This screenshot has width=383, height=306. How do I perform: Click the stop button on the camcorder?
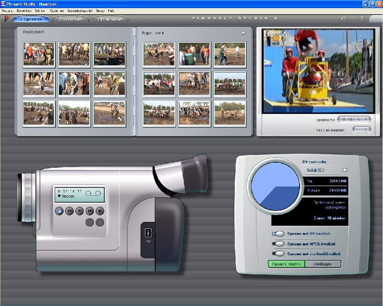click(x=59, y=211)
